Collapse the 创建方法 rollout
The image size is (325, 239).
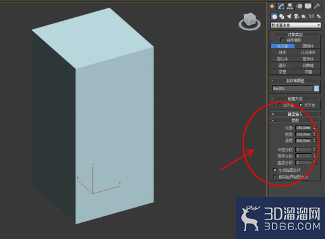(295, 99)
